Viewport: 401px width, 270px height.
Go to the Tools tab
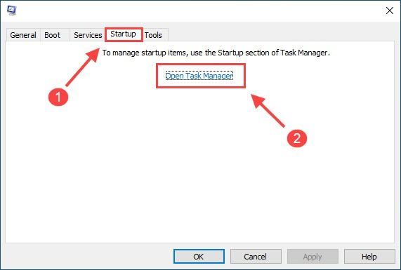153,35
